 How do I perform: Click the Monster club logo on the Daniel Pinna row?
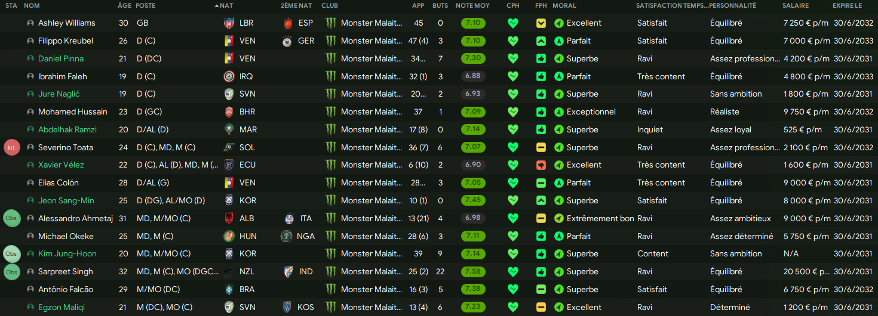coord(331,58)
